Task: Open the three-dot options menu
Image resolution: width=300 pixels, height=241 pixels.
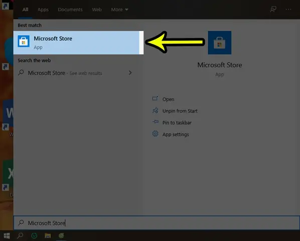Action: [x=288, y=9]
